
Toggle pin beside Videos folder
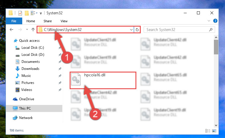pyautogui.click(x=60, y=90)
